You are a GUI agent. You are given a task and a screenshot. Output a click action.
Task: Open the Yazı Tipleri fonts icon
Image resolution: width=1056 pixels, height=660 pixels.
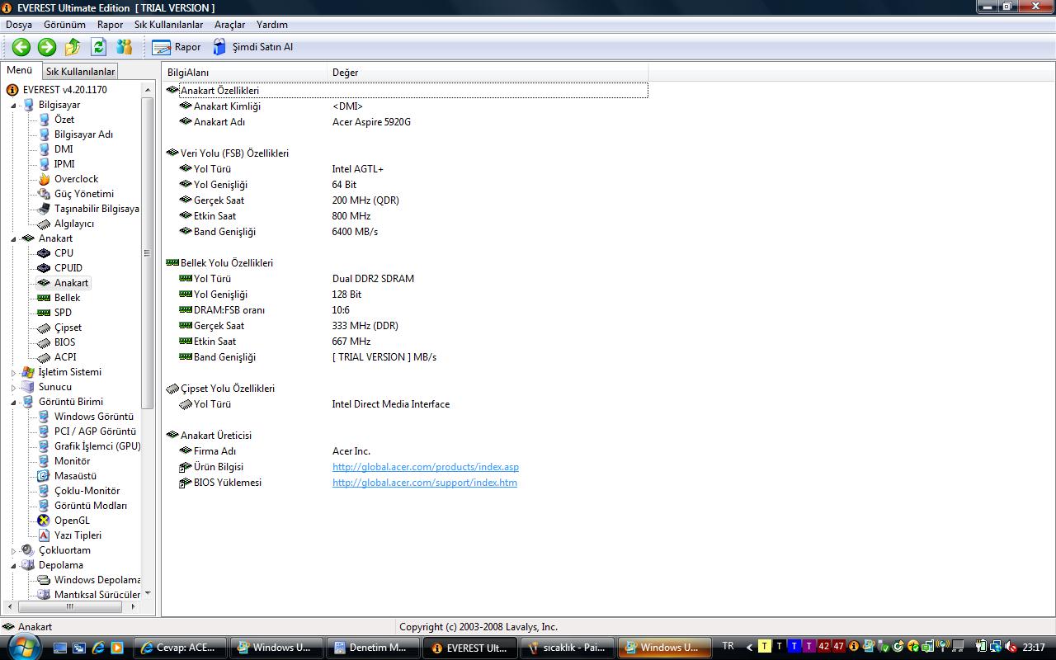pos(44,535)
